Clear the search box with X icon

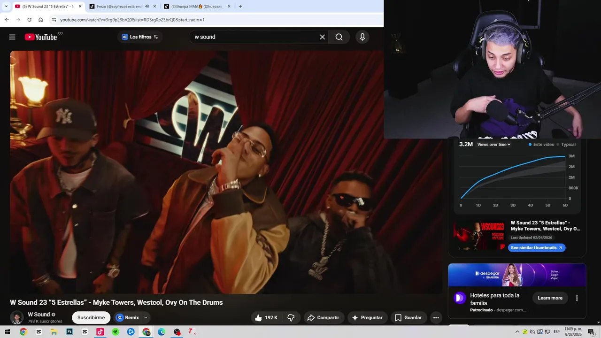point(322,37)
